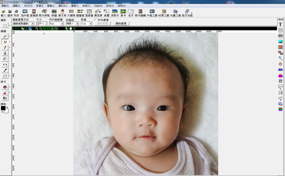Open the 縮圖頁 thumbnail page tool

pyautogui.click(x=80, y=13)
